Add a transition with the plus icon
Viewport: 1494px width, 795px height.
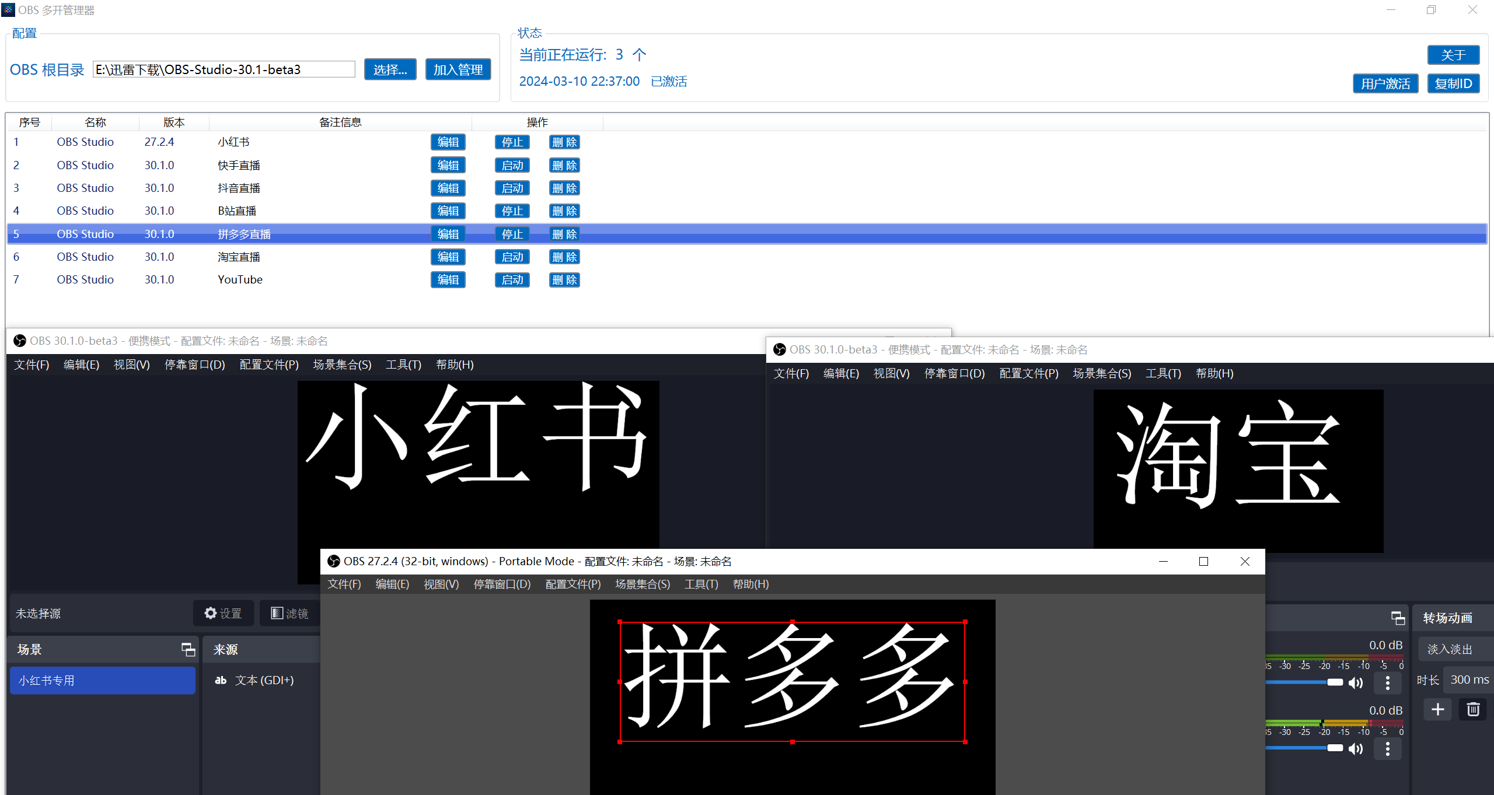(x=1437, y=709)
